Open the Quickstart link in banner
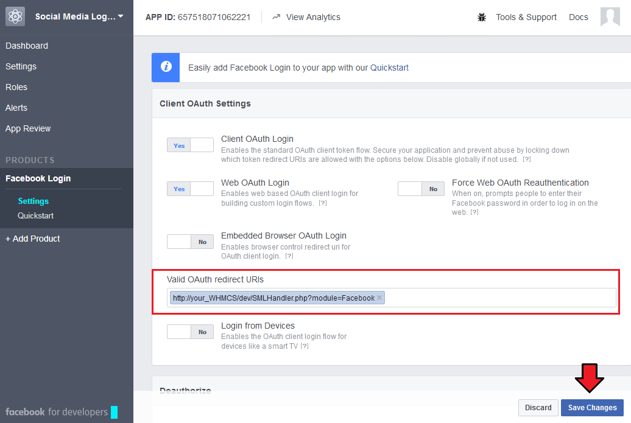Screen dimensions: 631x423 pos(389,68)
